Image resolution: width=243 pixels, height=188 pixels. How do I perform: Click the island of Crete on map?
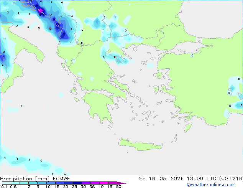click(140, 145)
